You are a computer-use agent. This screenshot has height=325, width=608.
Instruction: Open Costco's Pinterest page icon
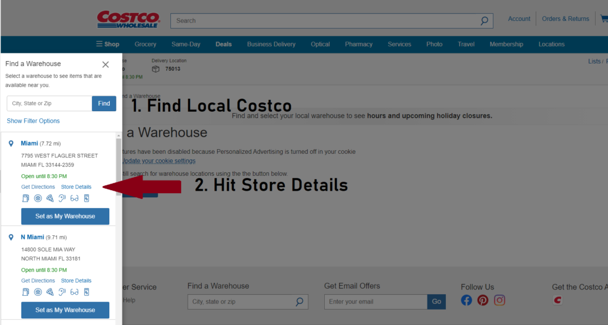(483, 300)
